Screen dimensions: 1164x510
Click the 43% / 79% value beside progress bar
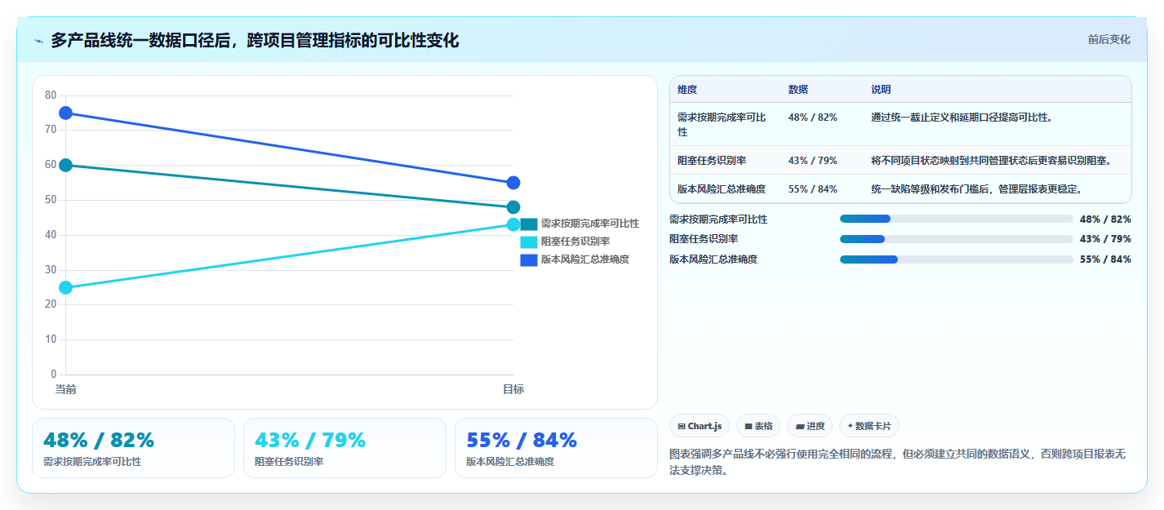tap(1105, 239)
